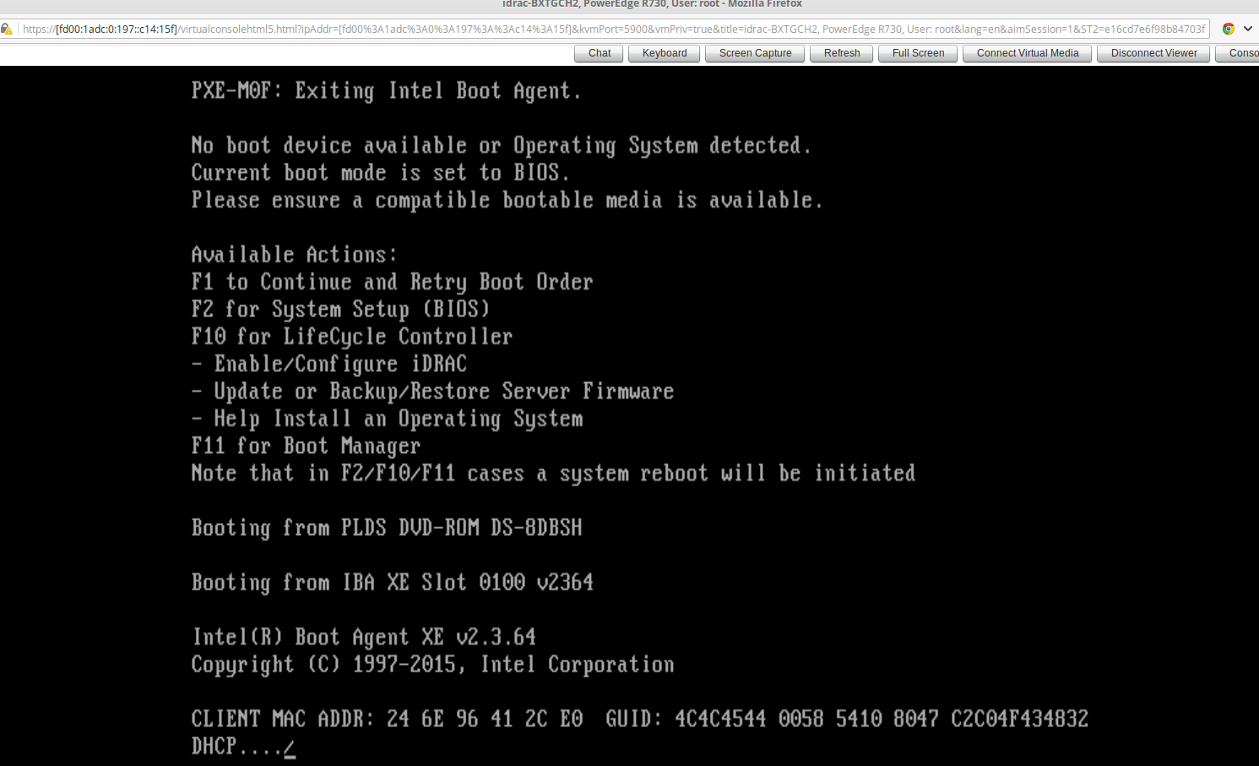Open the Chat window
Screen dimensions: 1259x766
click(600, 53)
